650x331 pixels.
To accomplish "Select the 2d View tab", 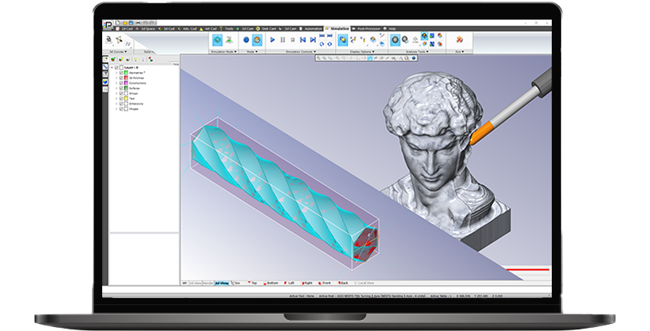I will click(195, 283).
